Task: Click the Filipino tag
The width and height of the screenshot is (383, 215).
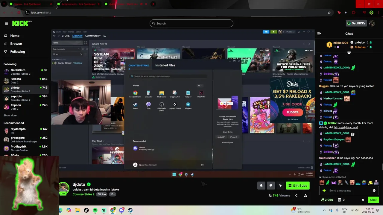Action: coord(101,194)
